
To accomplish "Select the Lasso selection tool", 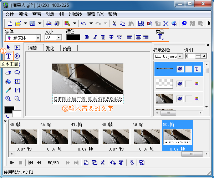I will pos(17,73).
